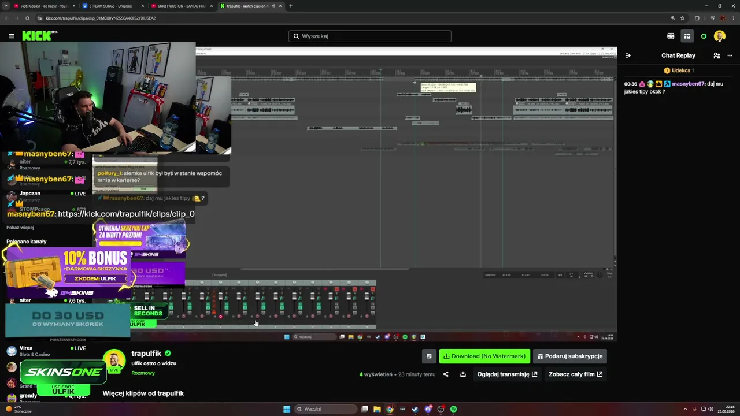740x416 pixels.
Task: Open the user profile avatar menu
Action: pyautogui.click(x=720, y=36)
